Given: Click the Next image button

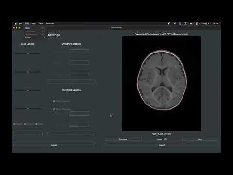Looking at the screenshot, I should click(200, 139).
